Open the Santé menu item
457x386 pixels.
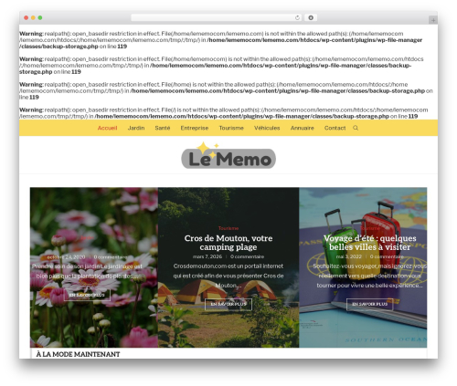pyautogui.click(x=163, y=128)
